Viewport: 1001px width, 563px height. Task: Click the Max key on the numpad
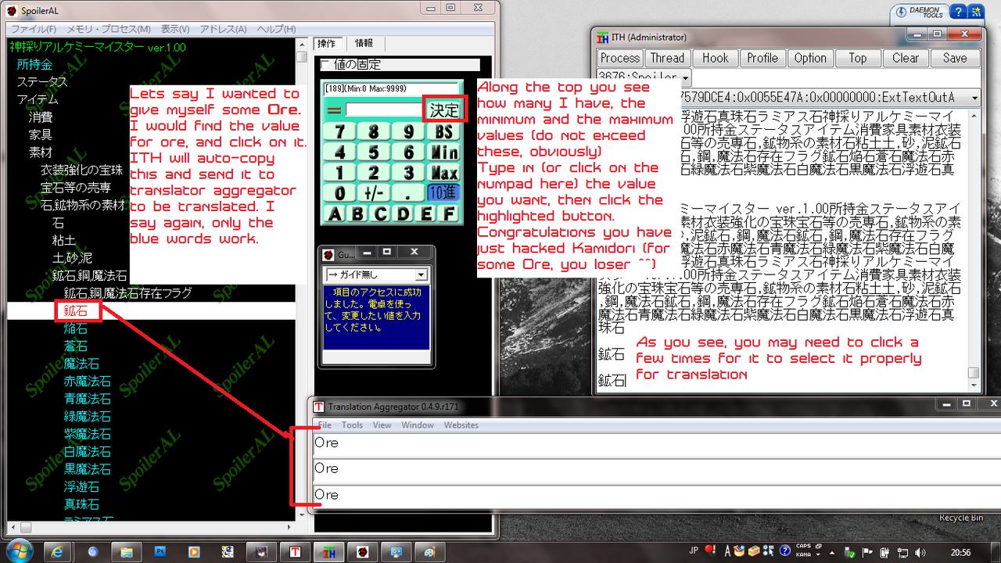tap(444, 172)
